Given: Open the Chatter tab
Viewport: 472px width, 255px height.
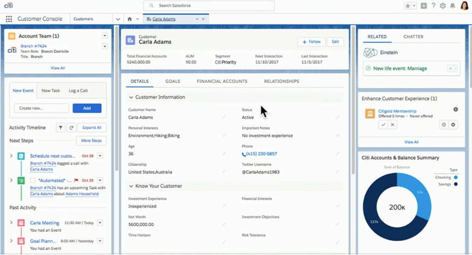Looking at the screenshot, I should pyautogui.click(x=413, y=37).
